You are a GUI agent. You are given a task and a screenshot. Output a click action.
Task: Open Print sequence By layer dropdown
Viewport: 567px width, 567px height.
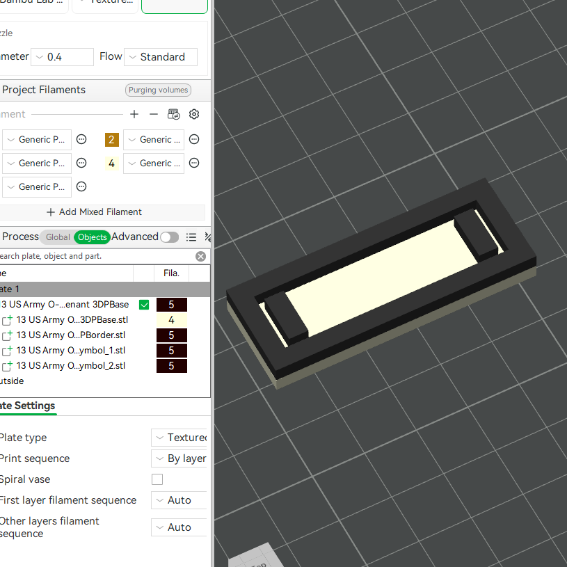(x=179, y=458)
